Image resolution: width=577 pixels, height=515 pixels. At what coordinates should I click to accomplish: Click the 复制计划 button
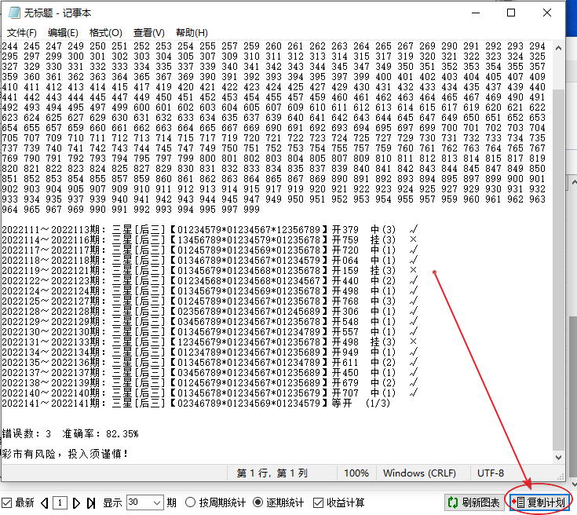[x=539, y=502]
